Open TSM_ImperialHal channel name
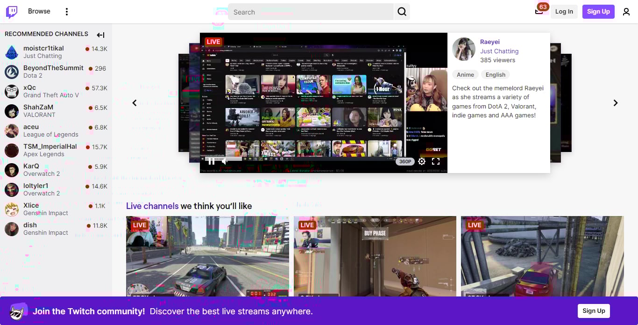 click(50, 146)
